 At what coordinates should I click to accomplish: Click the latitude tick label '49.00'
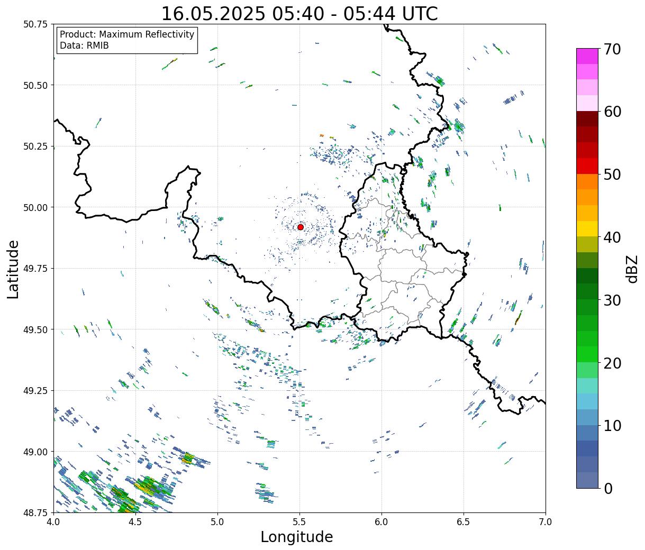[x=35, y=452]
